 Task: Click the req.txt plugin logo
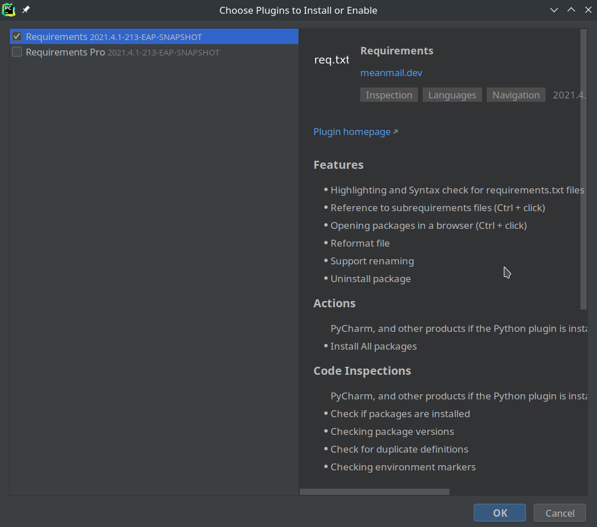(331, 60)
